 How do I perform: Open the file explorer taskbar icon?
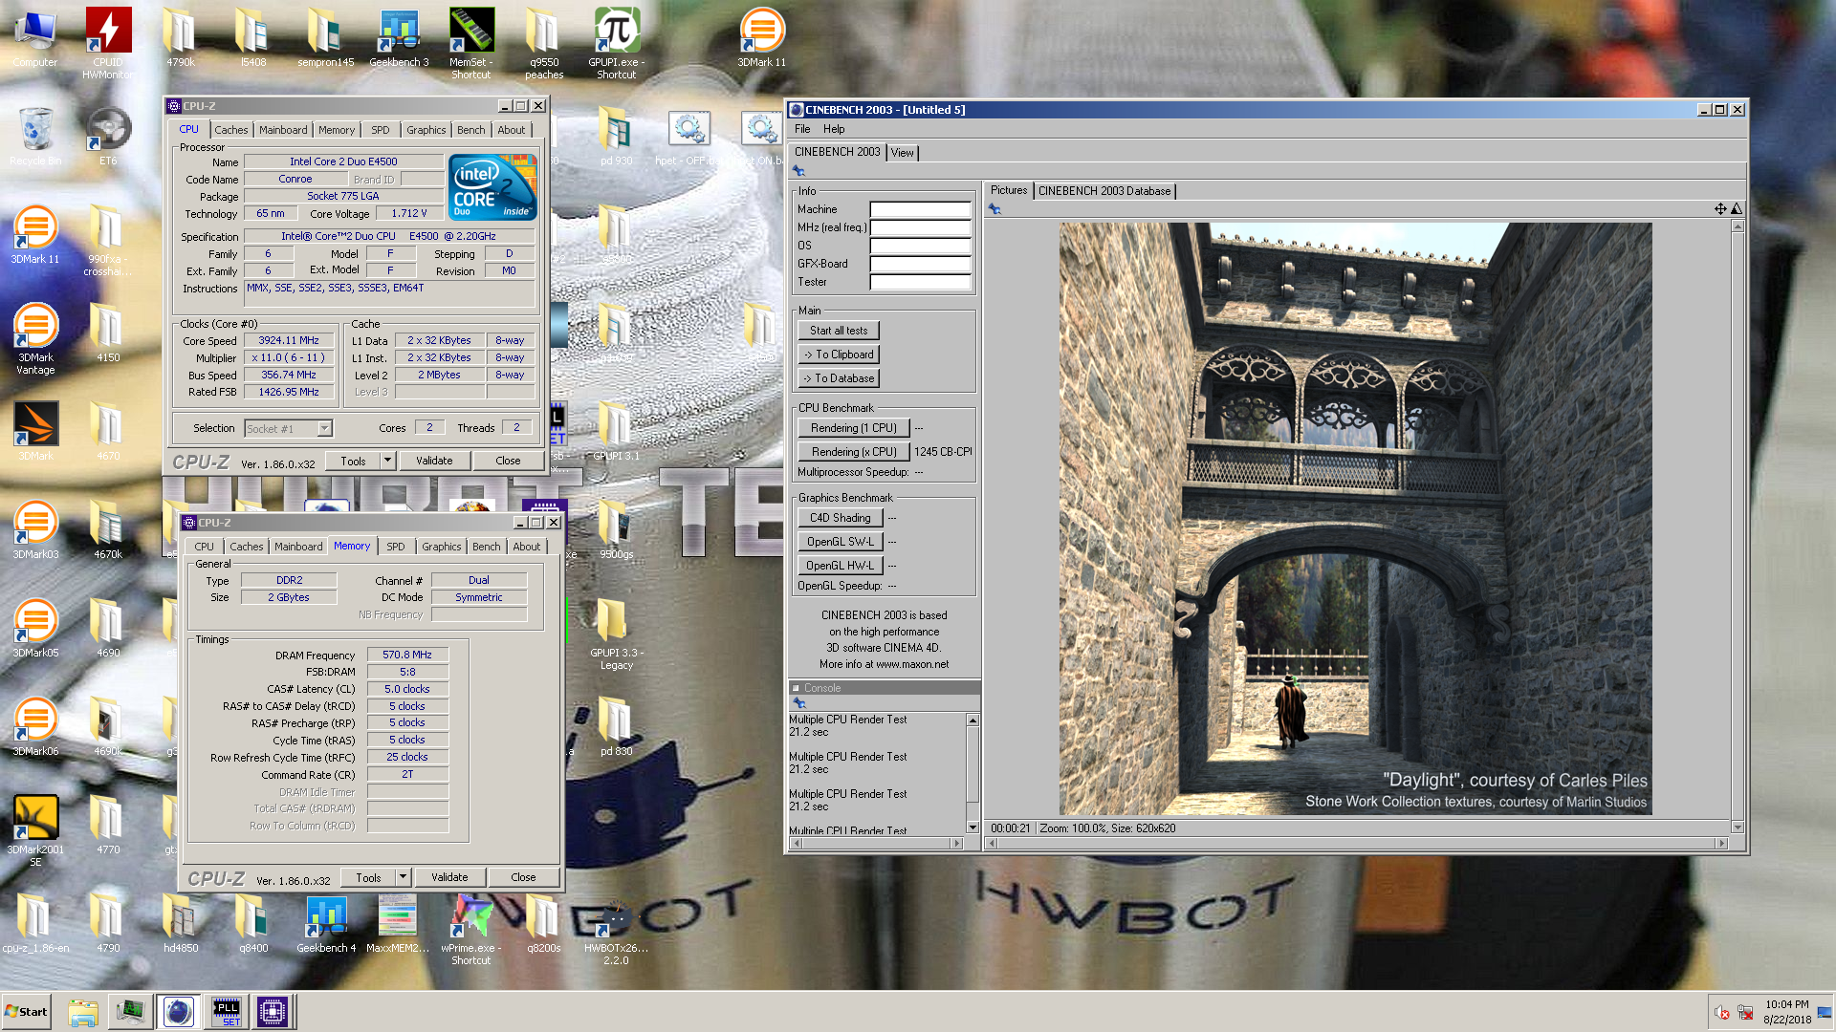point(83,1011)
